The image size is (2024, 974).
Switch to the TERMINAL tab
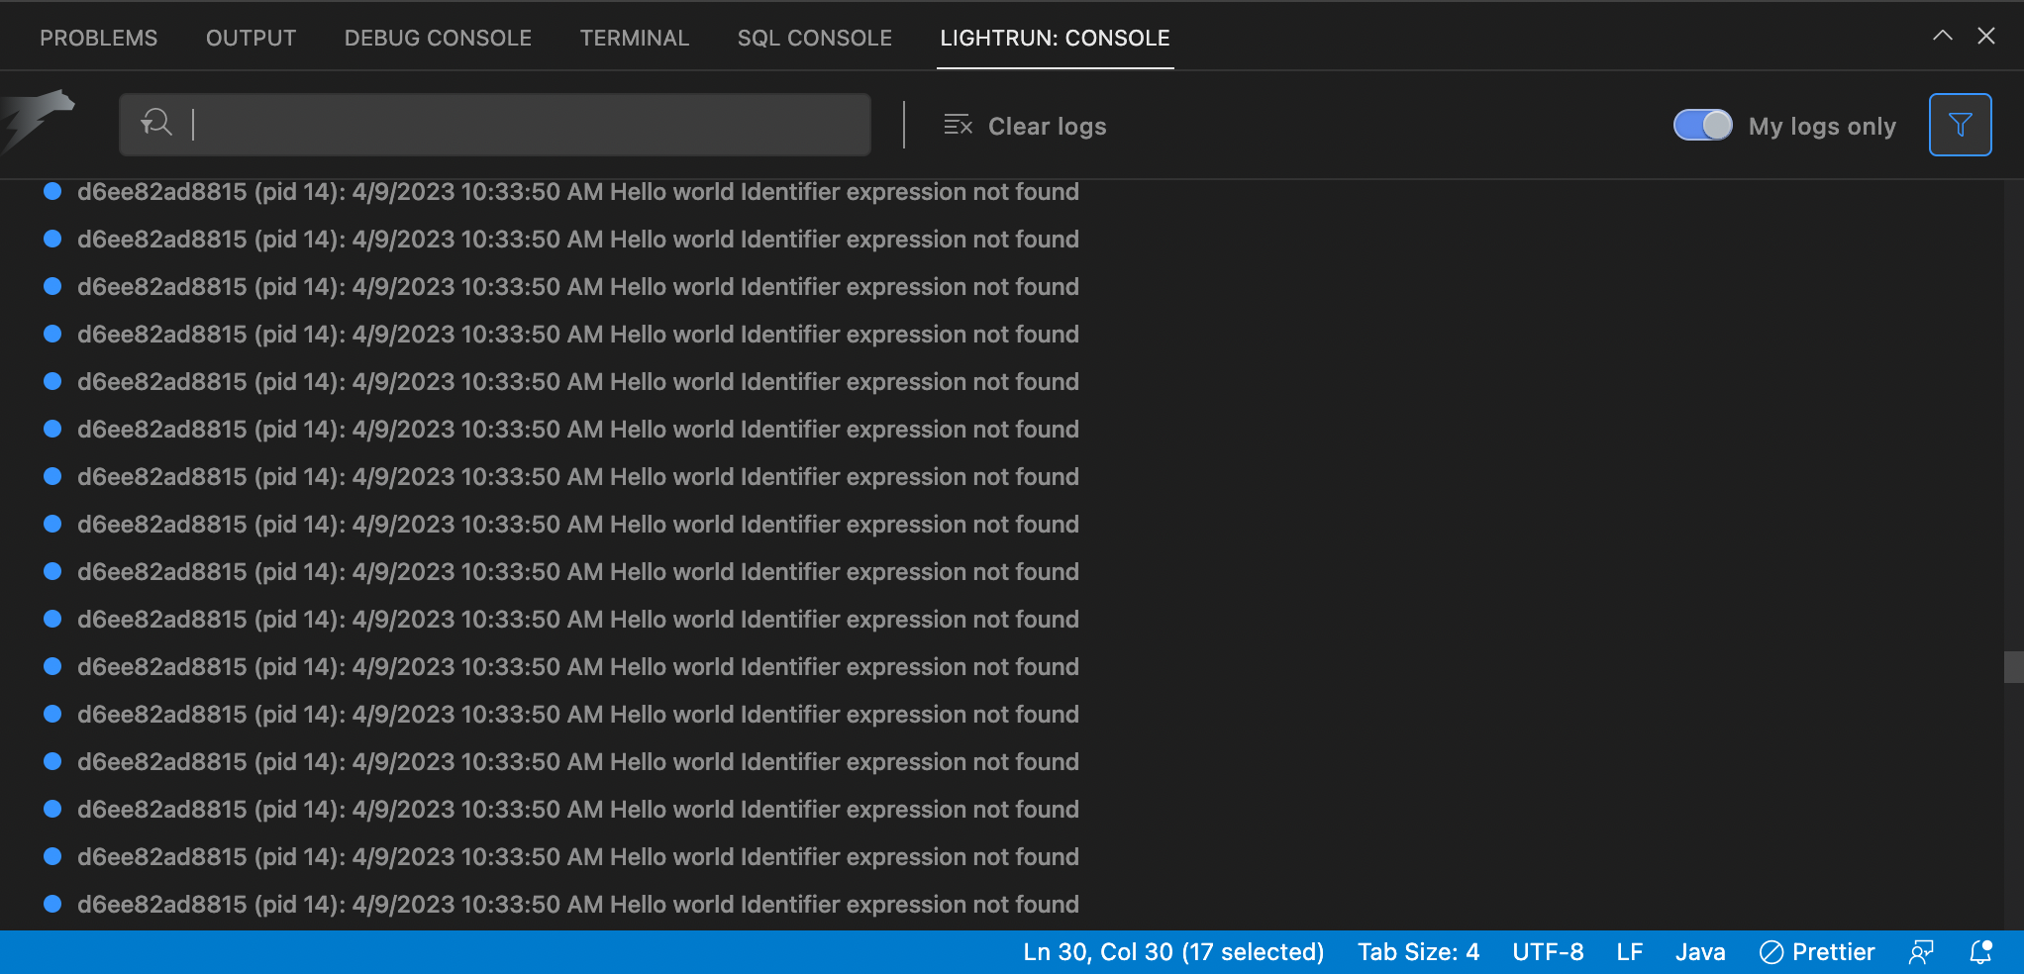(634, 38)
